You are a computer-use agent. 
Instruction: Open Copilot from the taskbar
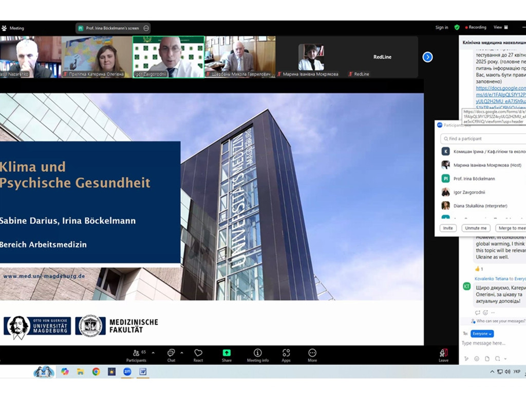pyautogui.click(x=65, y=371)
